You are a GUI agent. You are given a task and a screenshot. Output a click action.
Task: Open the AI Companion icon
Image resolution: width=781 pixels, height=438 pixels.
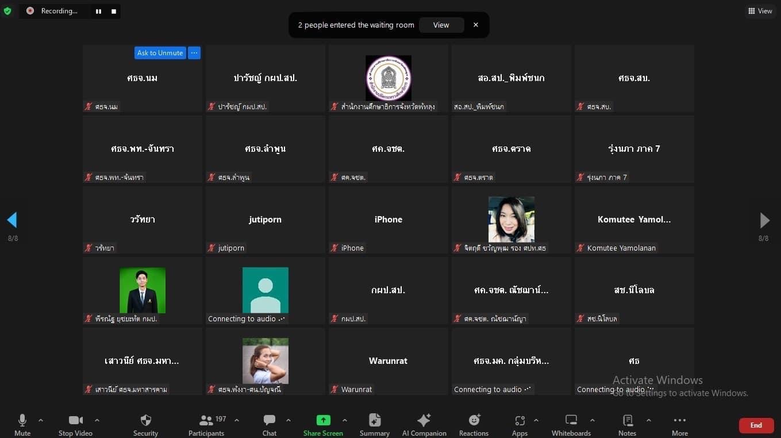tap(424, 420)
